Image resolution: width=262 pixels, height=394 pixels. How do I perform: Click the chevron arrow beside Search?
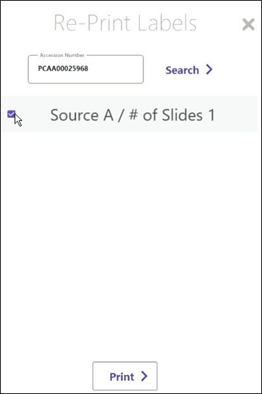click(x=209, y=69)
